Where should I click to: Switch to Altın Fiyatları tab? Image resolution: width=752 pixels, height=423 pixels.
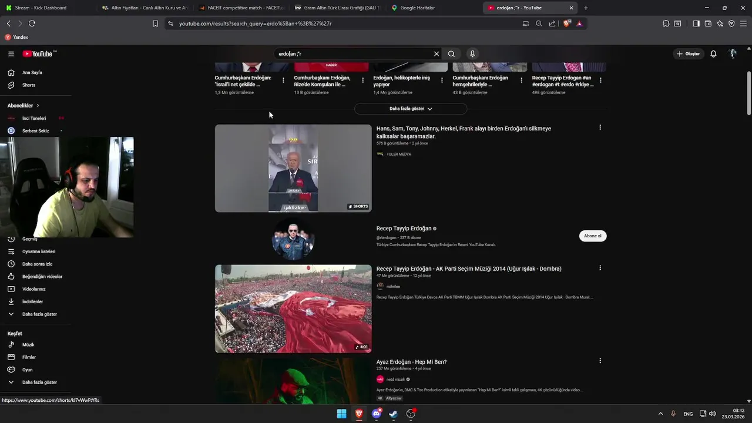click(x=144, y=8)
